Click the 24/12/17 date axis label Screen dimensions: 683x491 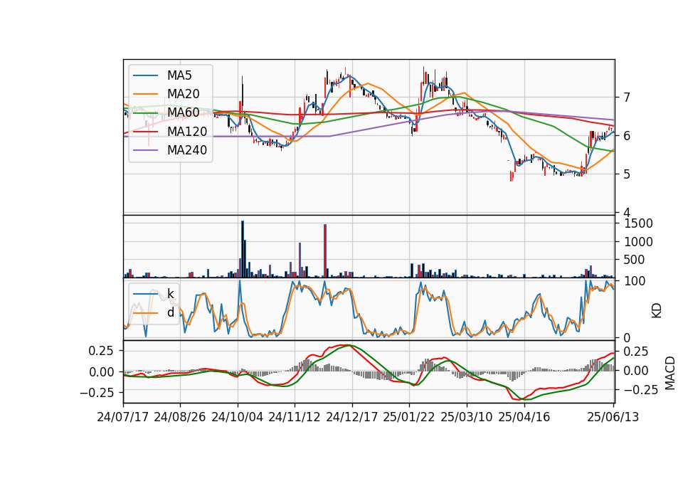(352, 417)
